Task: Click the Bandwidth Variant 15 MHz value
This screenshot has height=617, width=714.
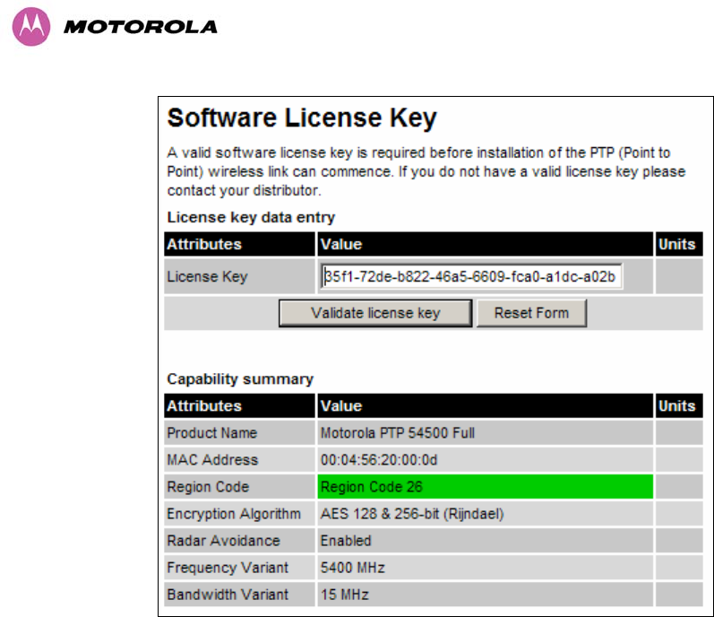Action: pos(344,595)
